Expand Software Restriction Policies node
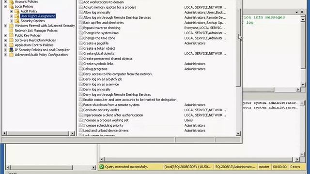This screenshot has height=174, width=310. point(5,40)
